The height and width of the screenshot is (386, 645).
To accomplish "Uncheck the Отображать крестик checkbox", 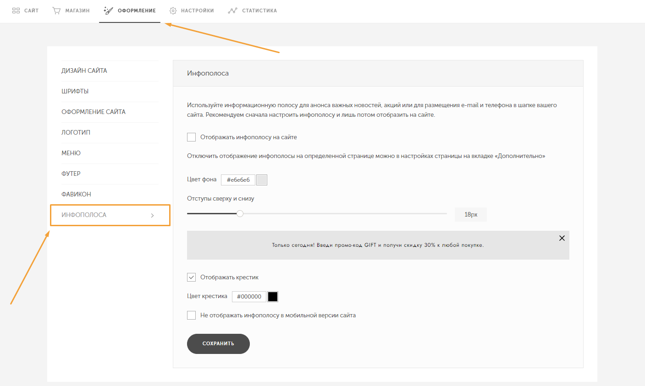I will coord(192,277).
